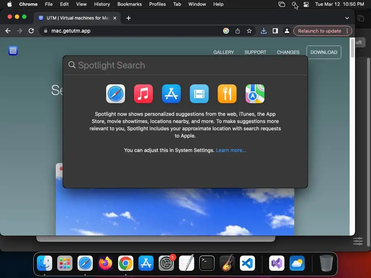This screenshot has height=278, width=371.
Task: Open the GALLERY page link
Action: coord(224,52)
